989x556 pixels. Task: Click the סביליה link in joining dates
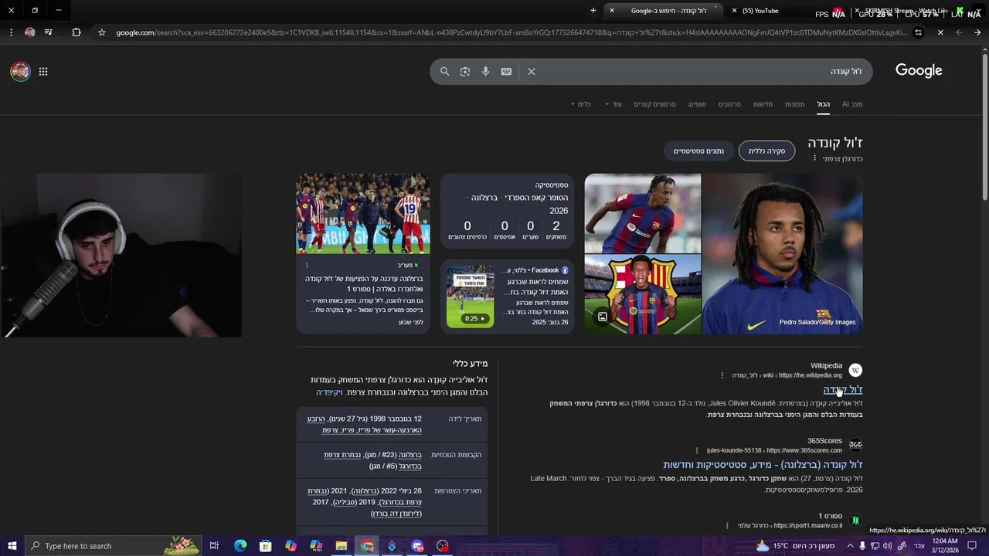(345, 502)
